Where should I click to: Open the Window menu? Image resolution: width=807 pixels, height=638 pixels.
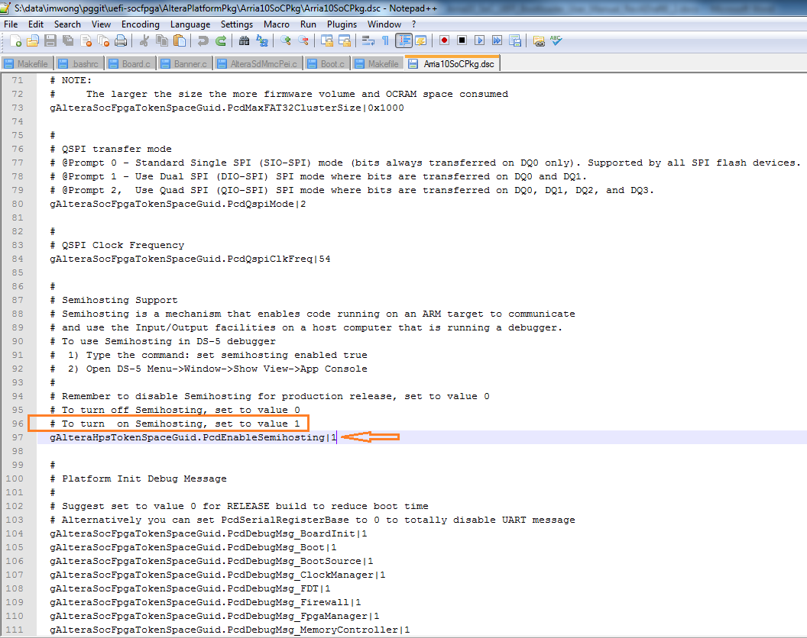tap(384, 24)
